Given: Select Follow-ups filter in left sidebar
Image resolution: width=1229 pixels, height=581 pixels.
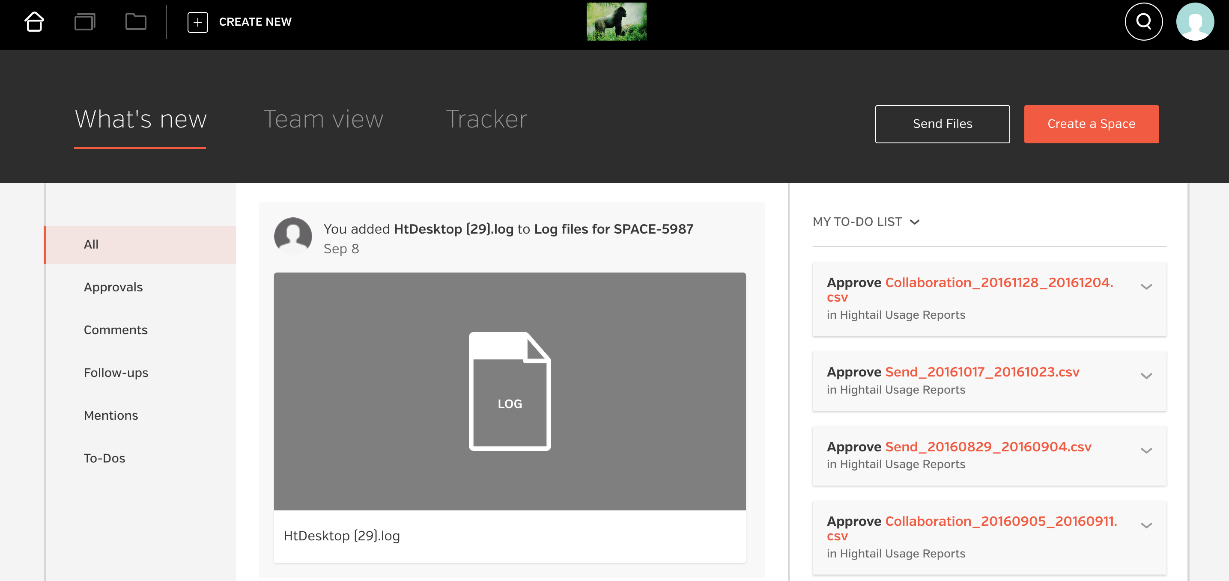Looking at the screenshot, I should tap(117, 372).
